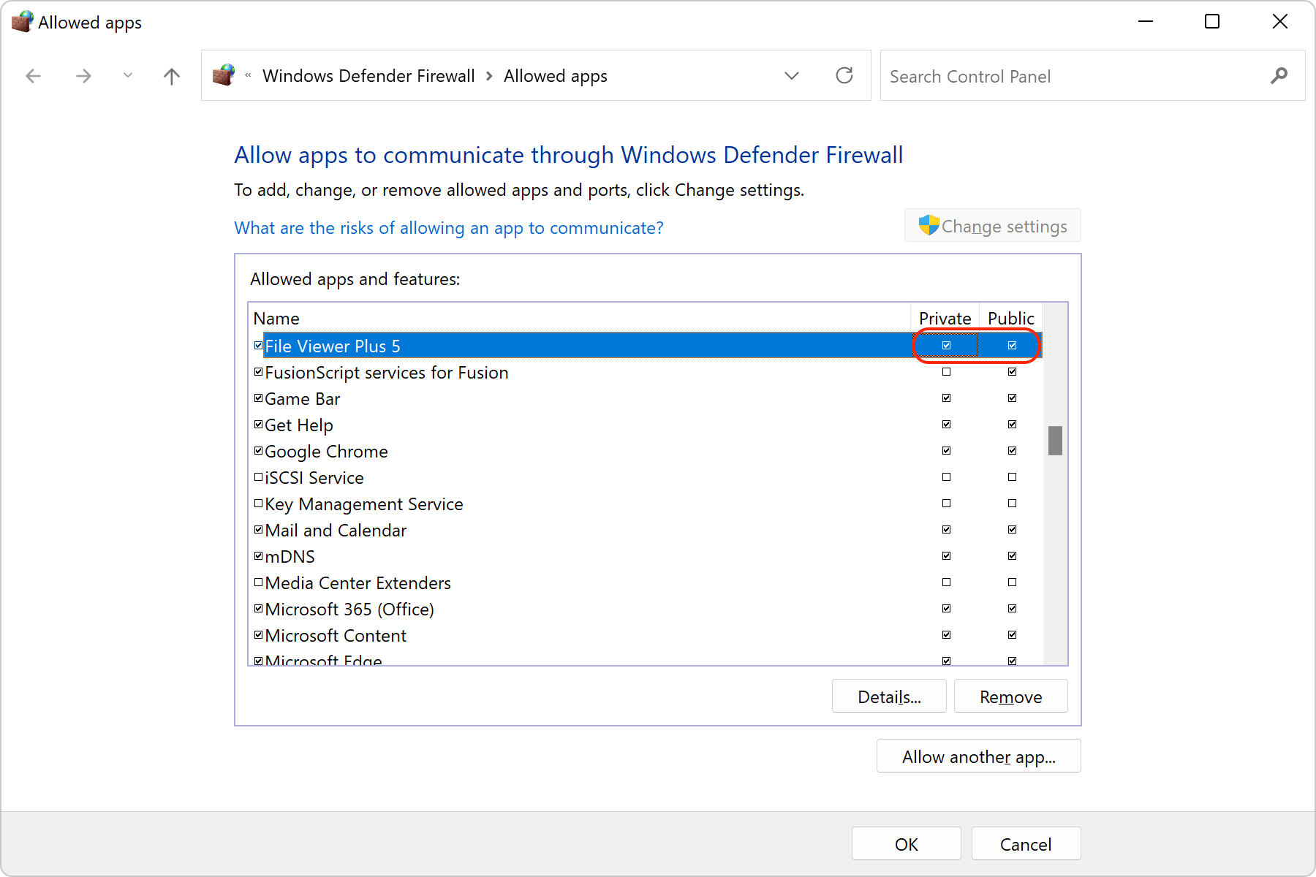The height and width of the screenshot is (877, 1316).
Task: Expand the address bar history dropdown
Action: pos(792,76)
